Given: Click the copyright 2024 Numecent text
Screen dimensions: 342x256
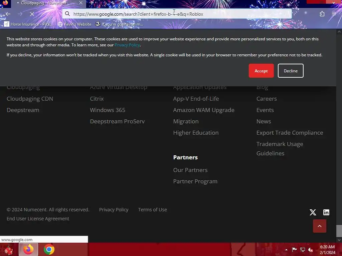Looking at the screenshot, I should pos(48,210).
